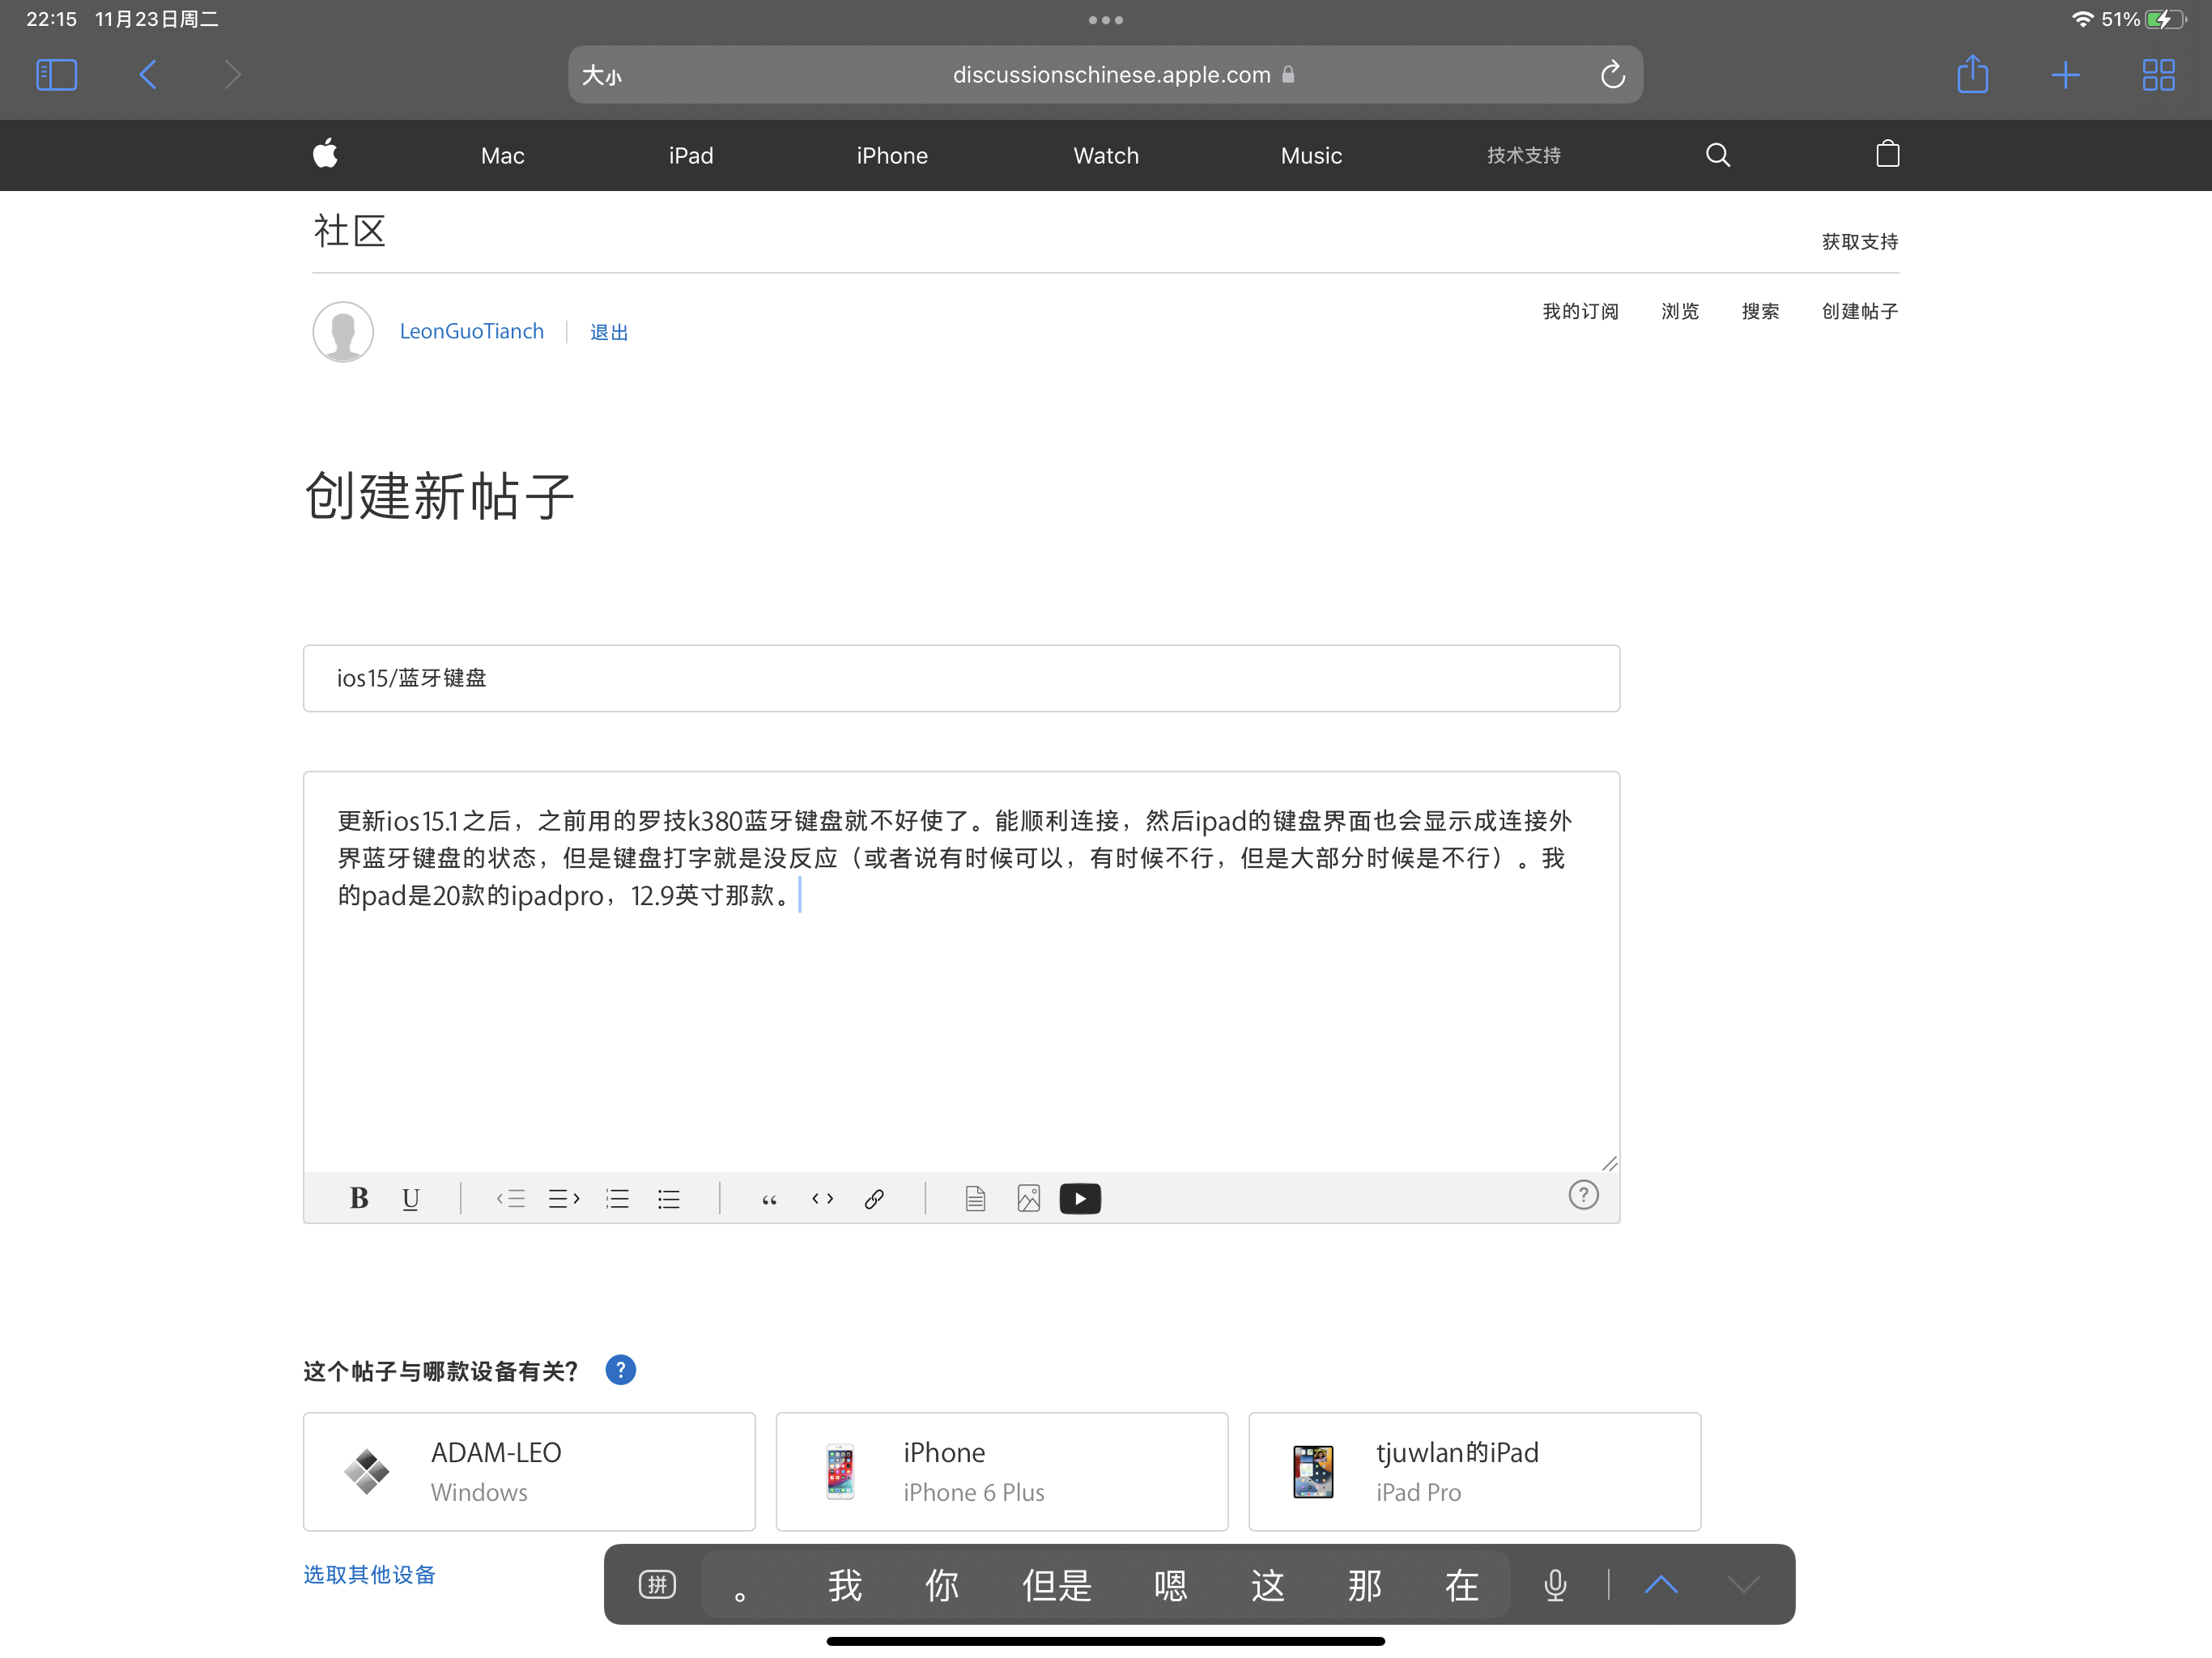Select tjuwlan的iPad device card
Image resolution: width=2212 pixels, height=1658 pixels.
pyautogui.click(x=1474, y=1471)
